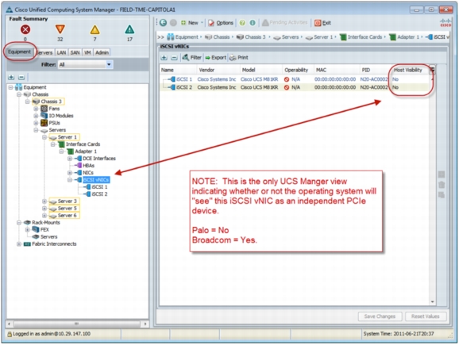Click the left tree horizontal scrollbar
Viewport: 459px width, 345px height.
(77, 324)
